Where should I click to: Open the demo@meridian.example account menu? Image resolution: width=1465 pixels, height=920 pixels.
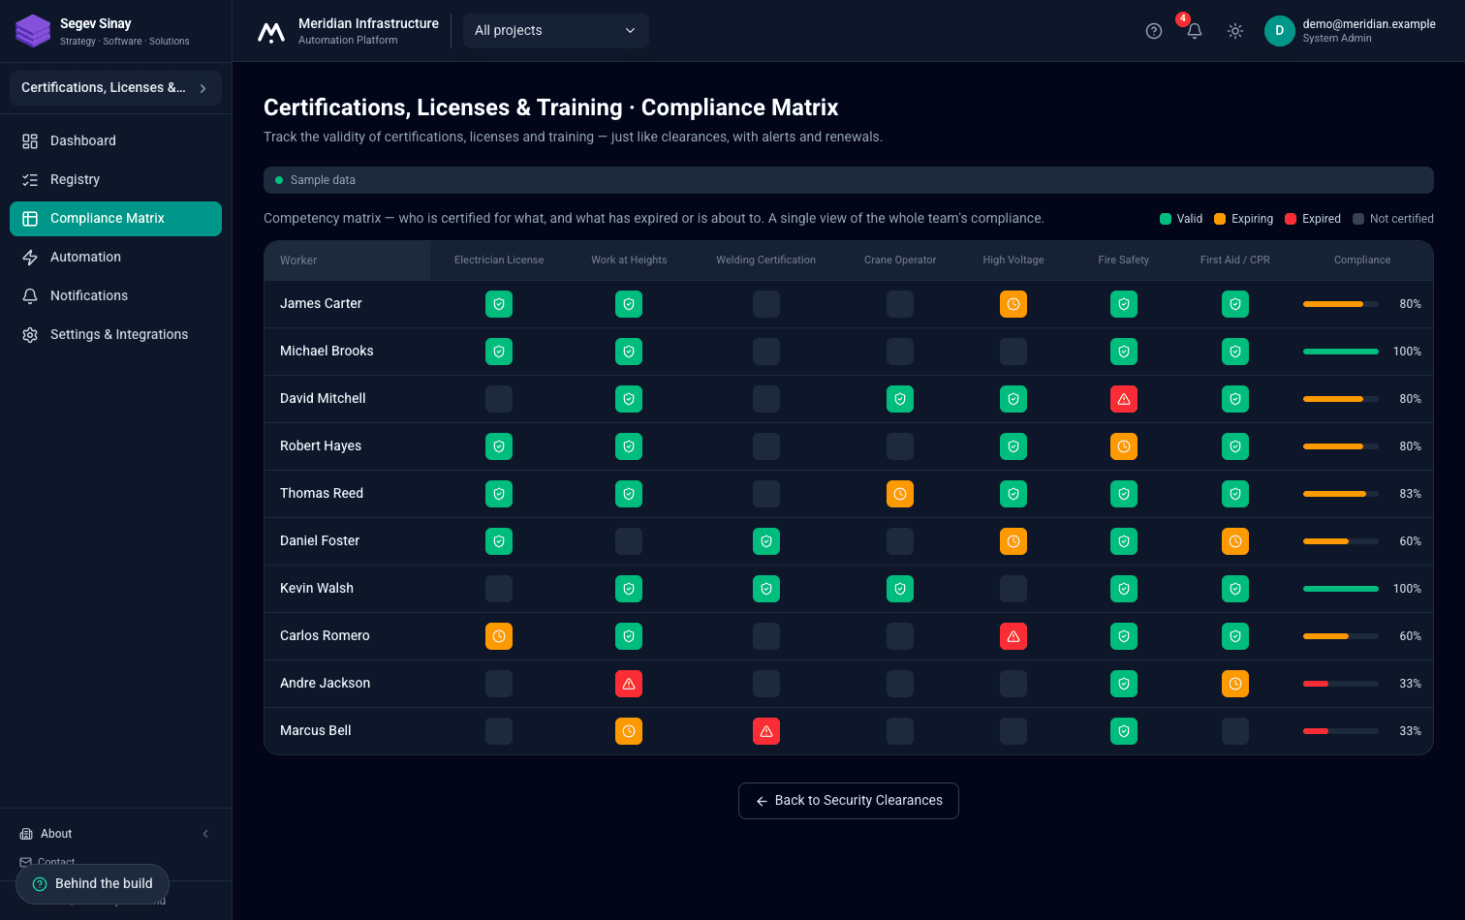pyautogui.click(x=1351, y=31)
